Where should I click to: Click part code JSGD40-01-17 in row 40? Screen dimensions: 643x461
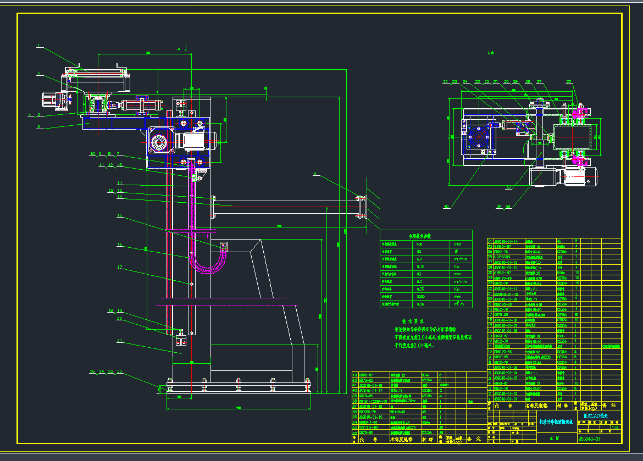[371, 391]
